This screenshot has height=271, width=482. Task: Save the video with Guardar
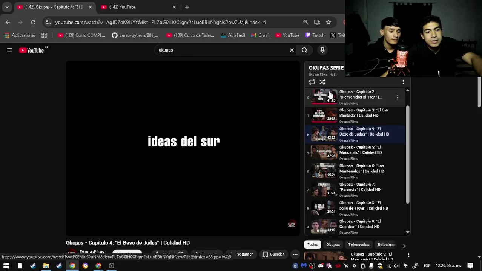(273, 254)
